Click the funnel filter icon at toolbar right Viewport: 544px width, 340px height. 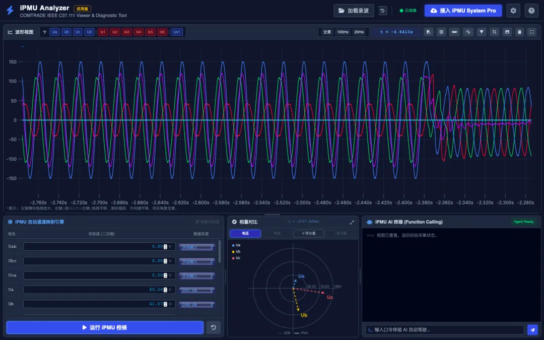(x=482, y=32)
